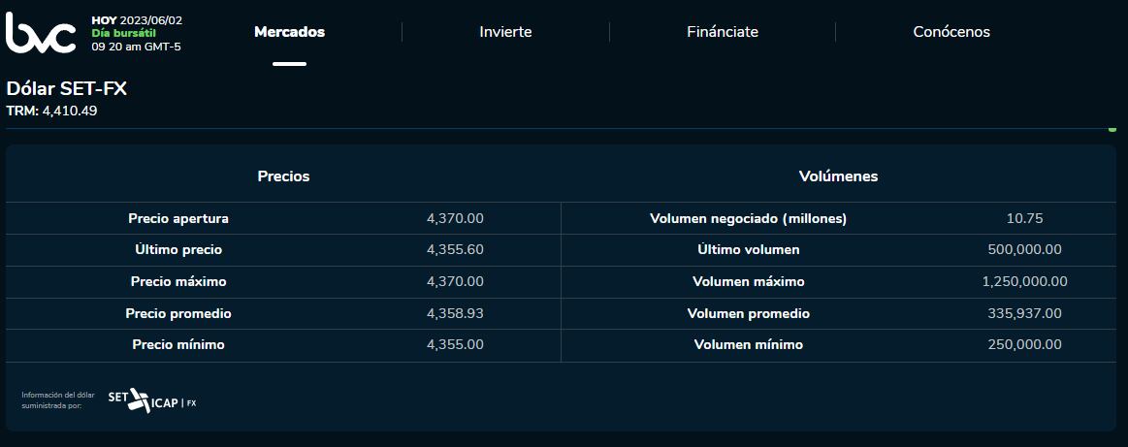Select the Volumen máximo row label
1128x447 pixels.
pyautogui.click(x=748, y=281)
